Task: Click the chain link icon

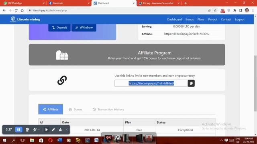Action: point(62,80)
